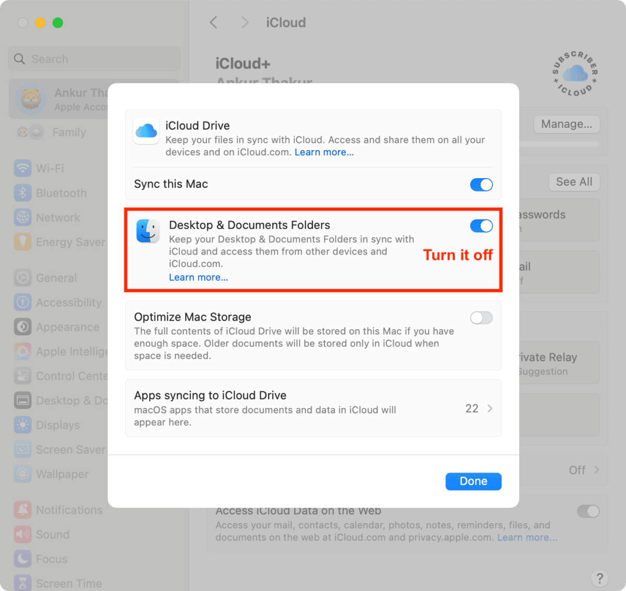The image size is (626, 591).
Task: Click the Displays sun icon
Action: coord(23,425)
